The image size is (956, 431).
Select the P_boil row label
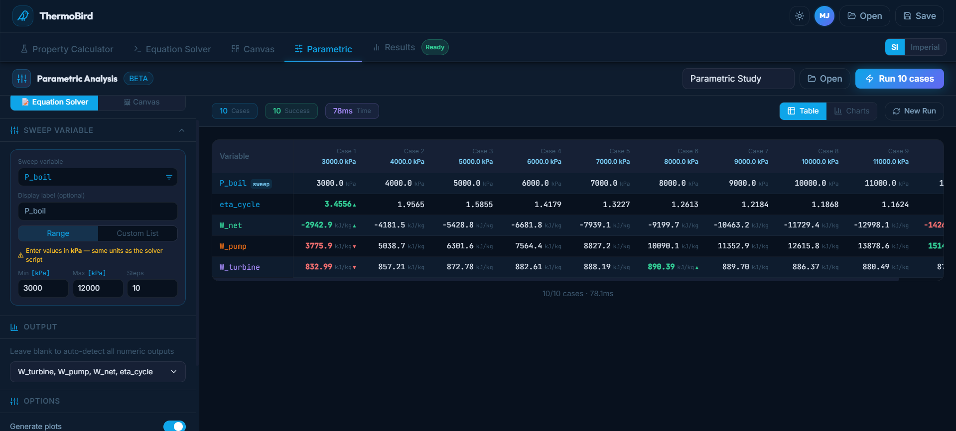(233, 183)
